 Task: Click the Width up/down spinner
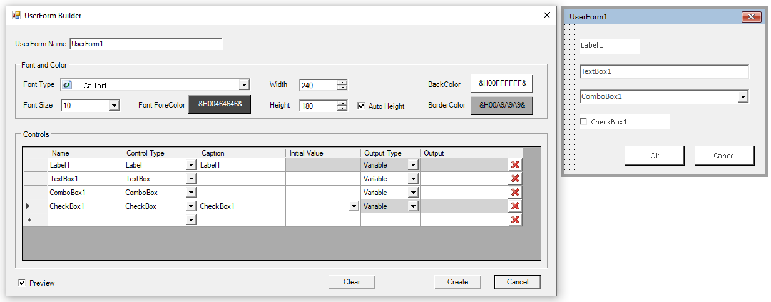tap(342, 85)
